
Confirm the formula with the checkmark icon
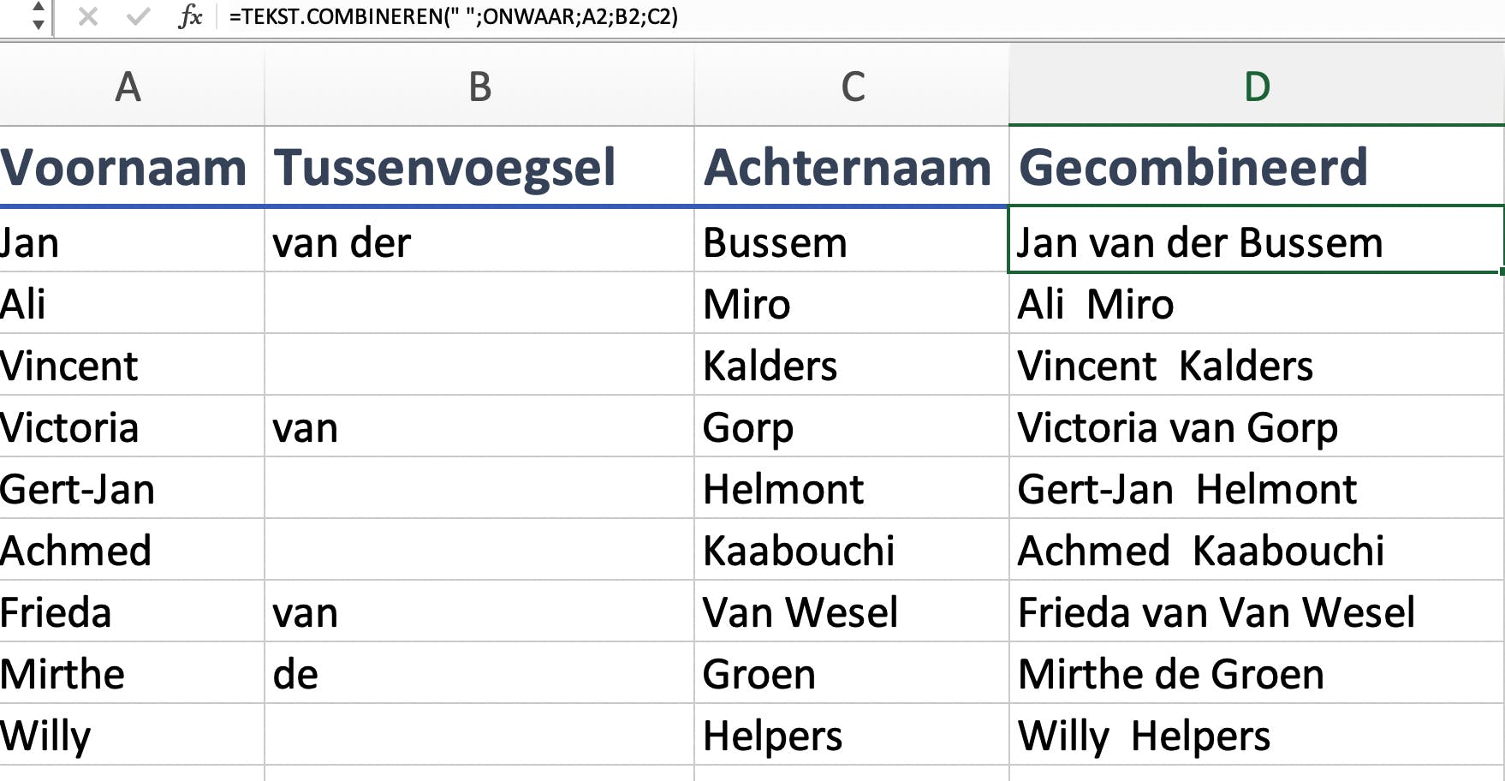point(137,16)
